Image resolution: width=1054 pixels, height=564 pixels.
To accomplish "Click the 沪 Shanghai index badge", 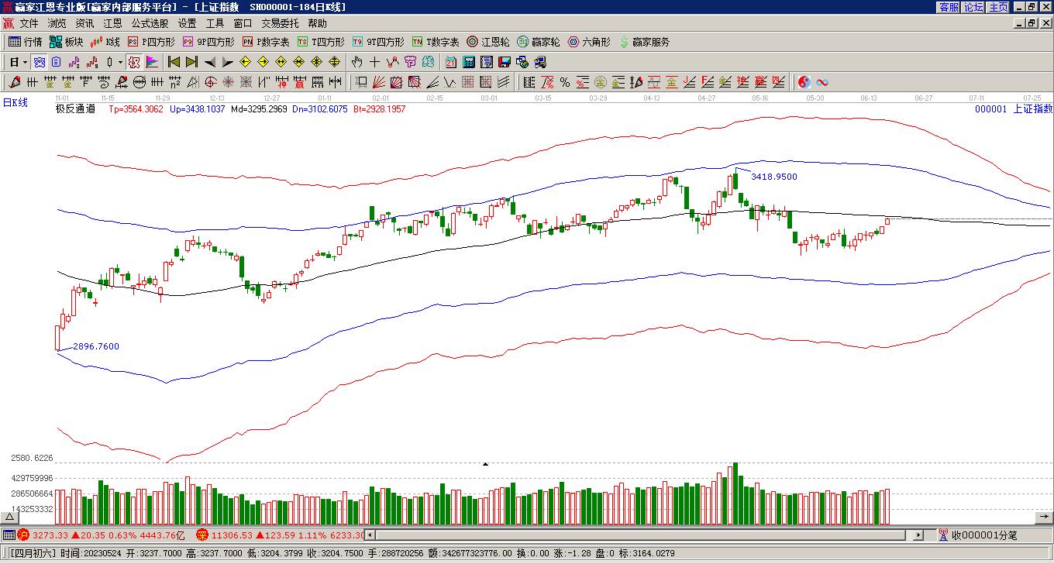I will (23, 535).
